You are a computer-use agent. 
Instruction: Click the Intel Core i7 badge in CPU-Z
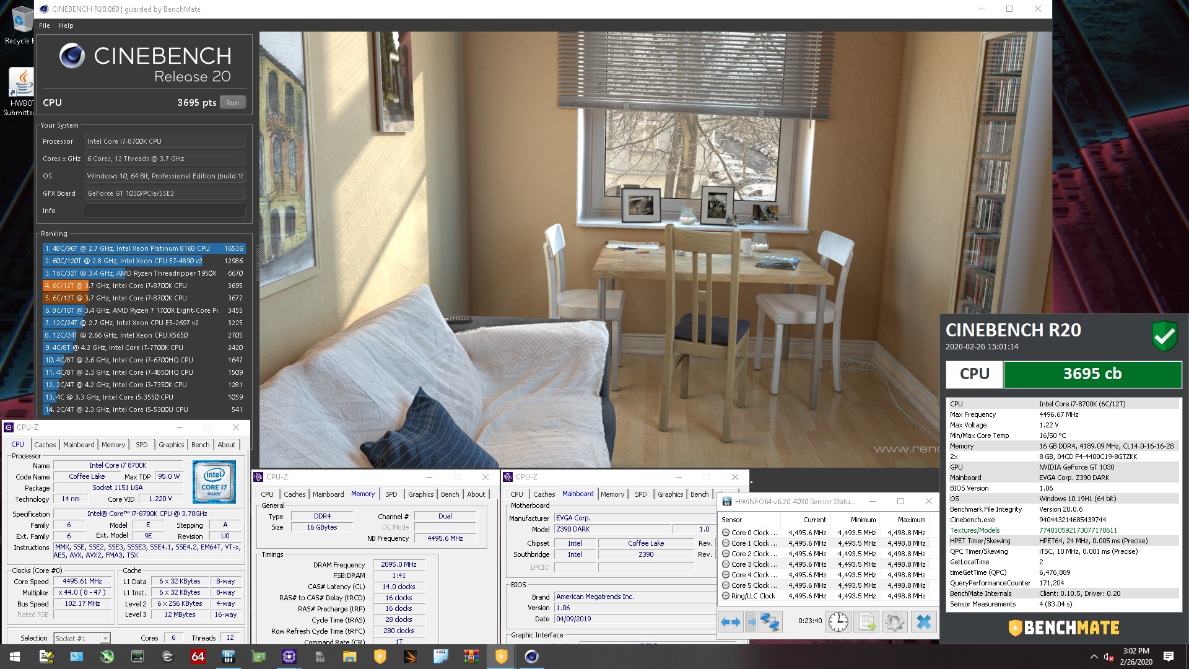coord(214,482)
